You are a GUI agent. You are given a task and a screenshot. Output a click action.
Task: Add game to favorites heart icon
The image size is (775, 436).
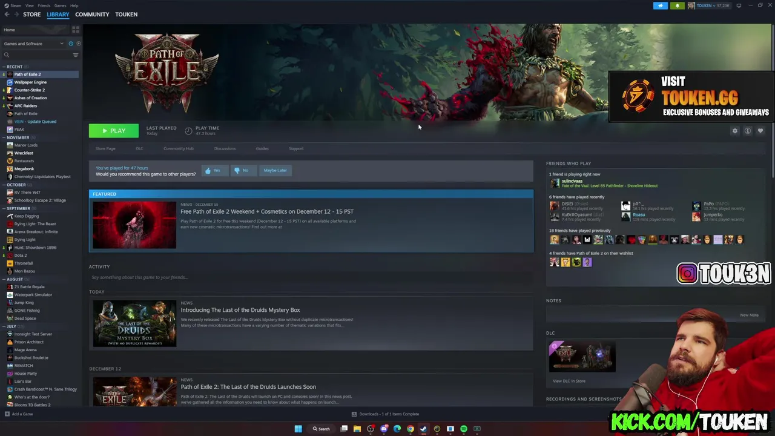click(760, 131)
